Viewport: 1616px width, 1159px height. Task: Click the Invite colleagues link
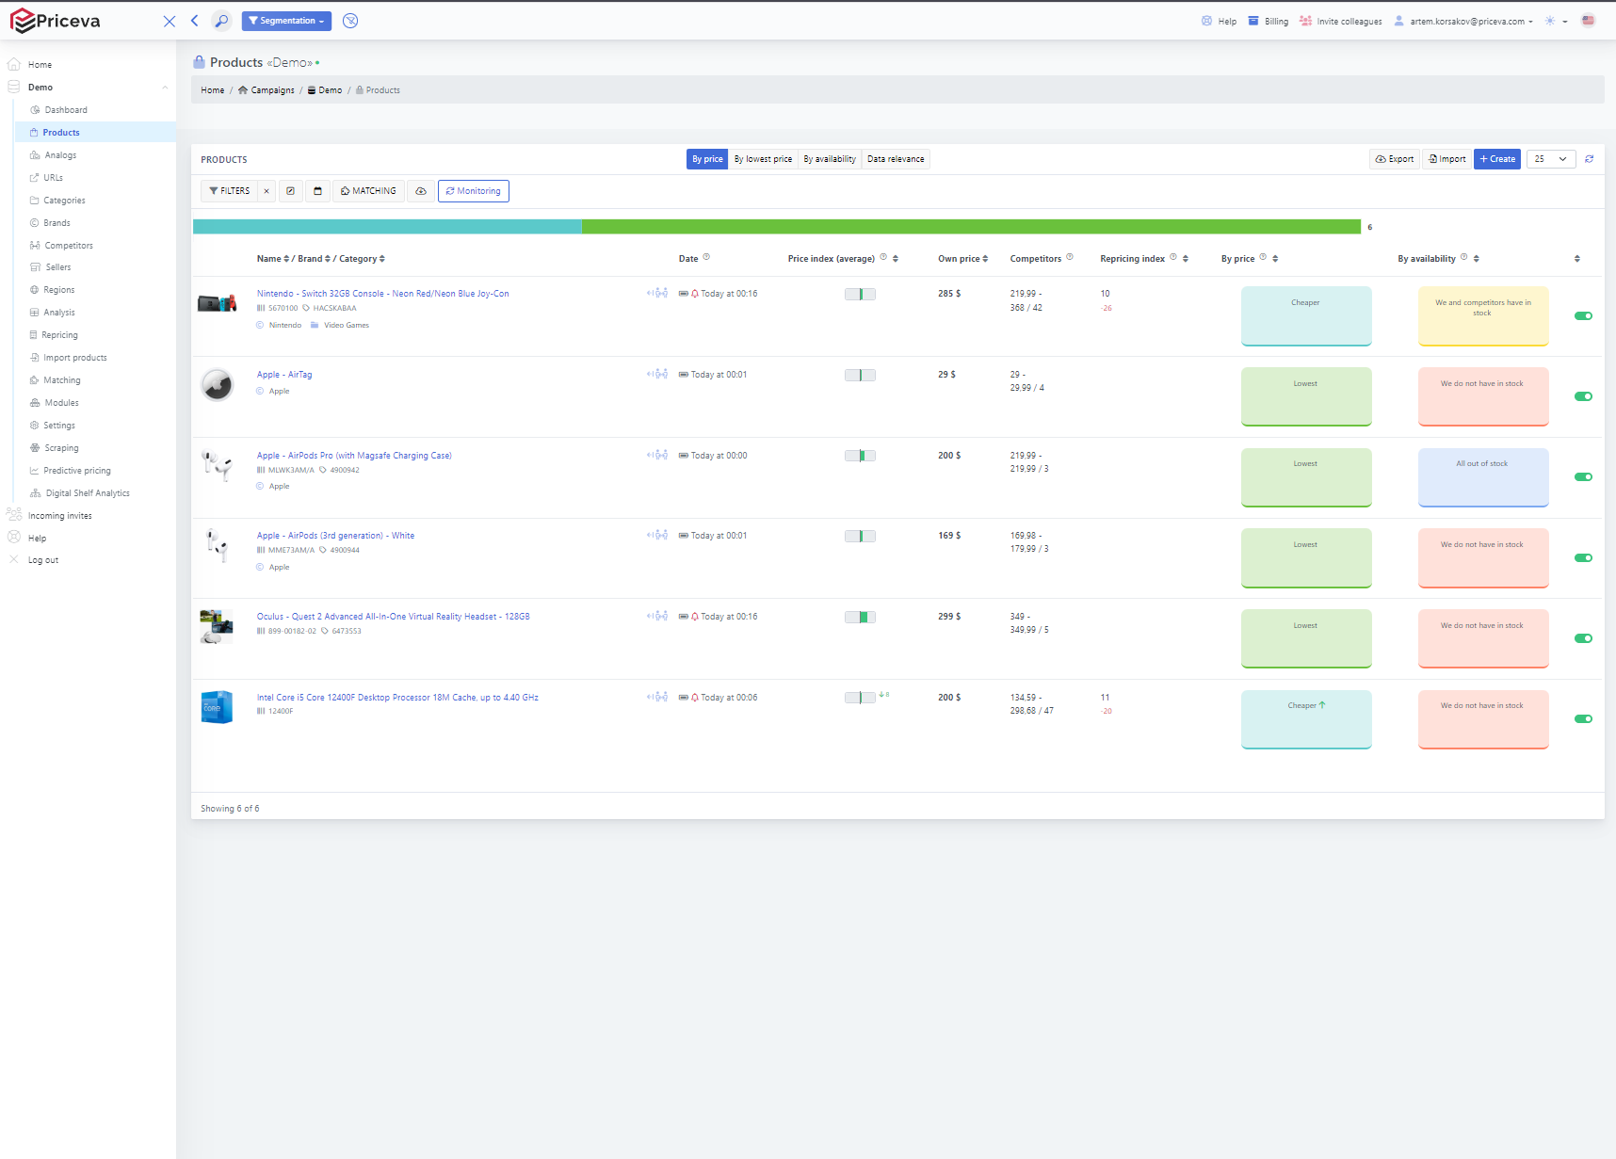click(x=1341, y=21)
